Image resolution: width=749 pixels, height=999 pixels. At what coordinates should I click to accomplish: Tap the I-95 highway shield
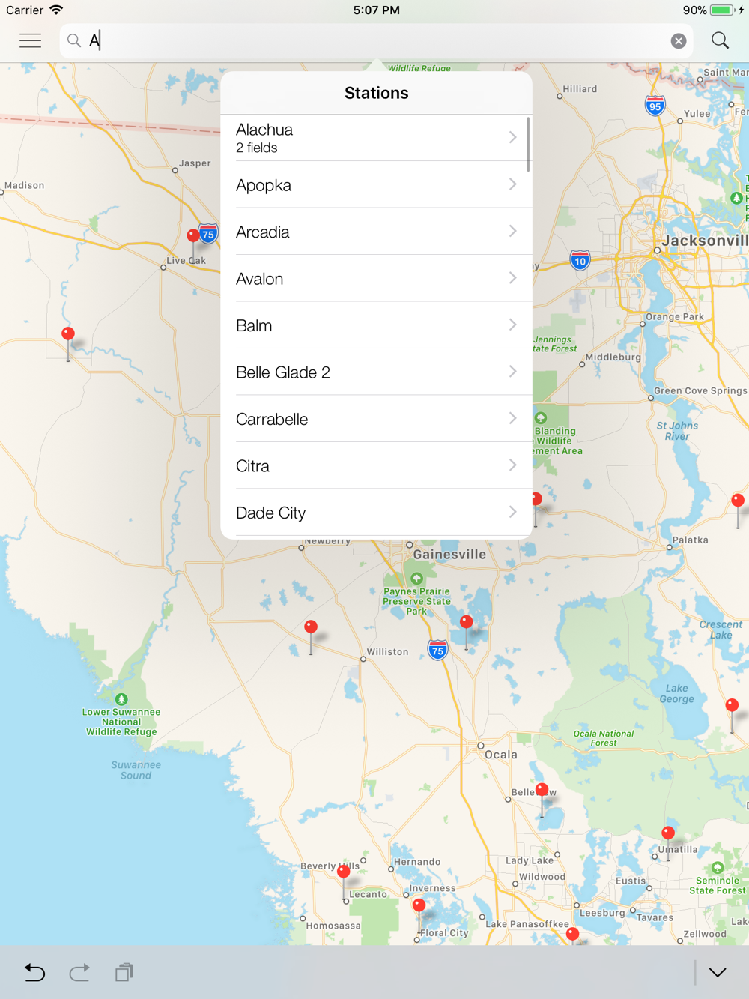pyautogui.click(x=655, y=105)
